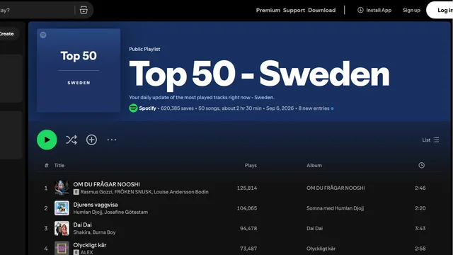The width and height of the screenshot is (453, 255).
Task: Save playlist with the plus circle icon
Action: click(x=91, y=140)
